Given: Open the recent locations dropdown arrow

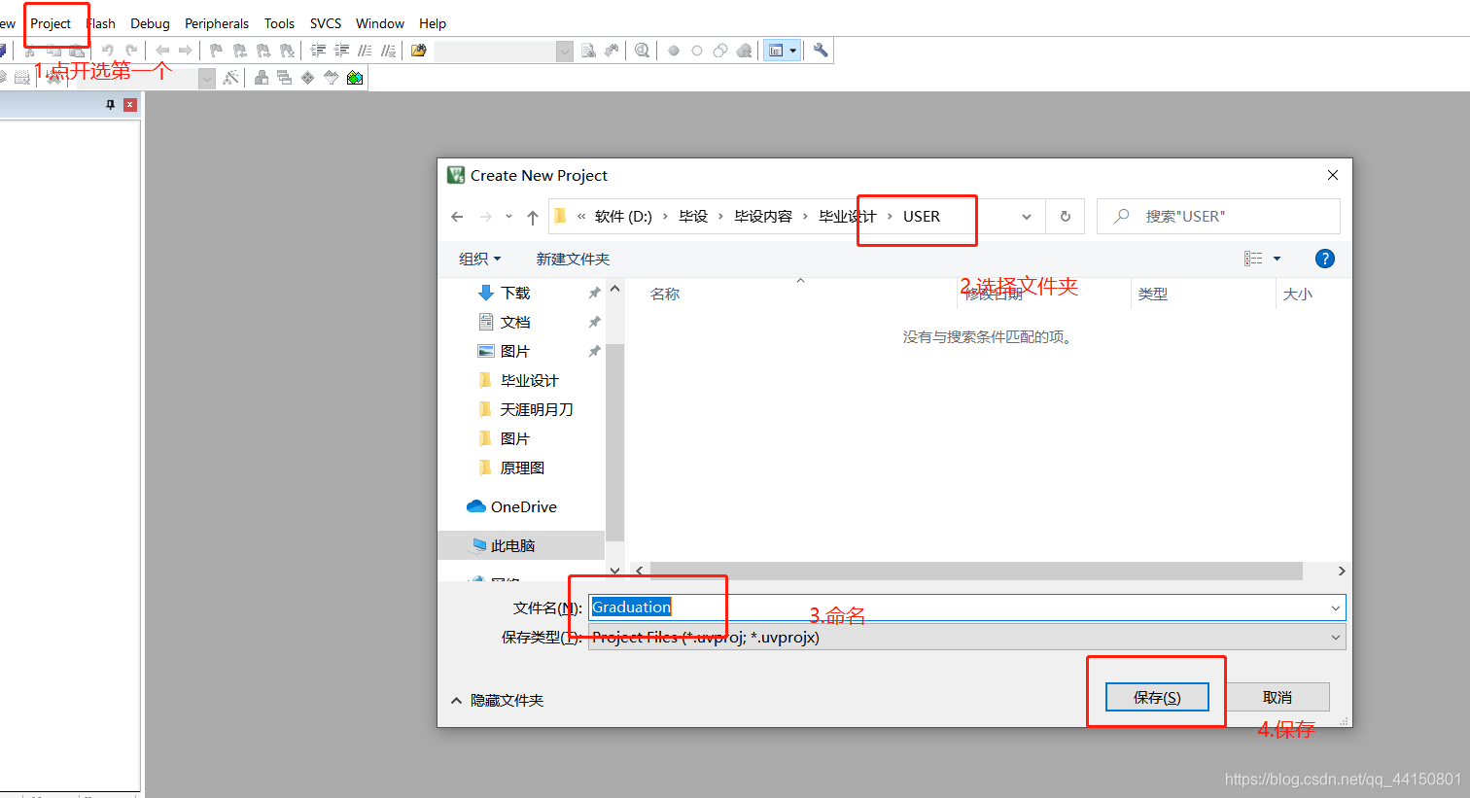Looking at the screenshot, I should [508, 217].
